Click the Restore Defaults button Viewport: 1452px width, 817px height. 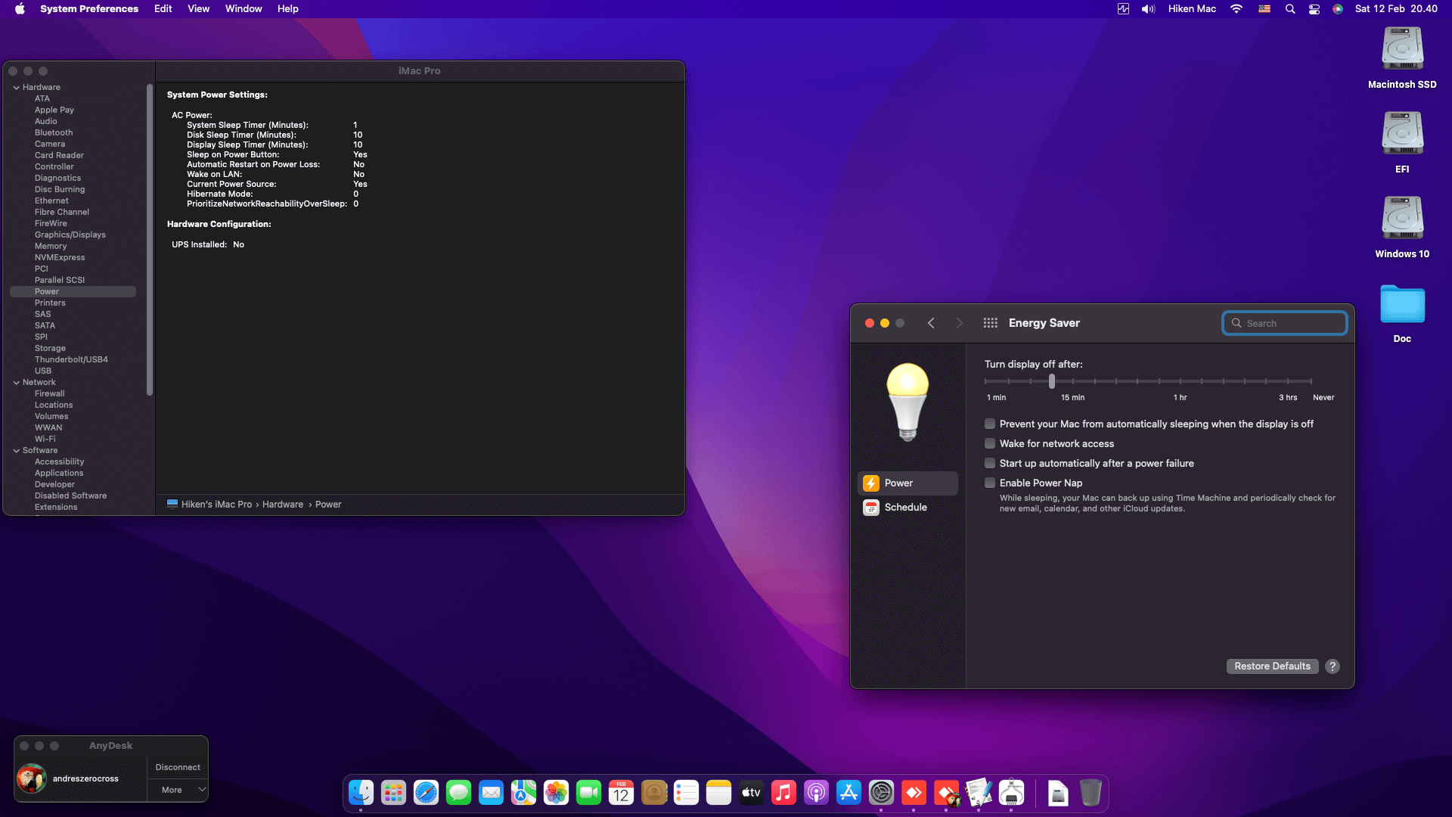click(1272, 666)
